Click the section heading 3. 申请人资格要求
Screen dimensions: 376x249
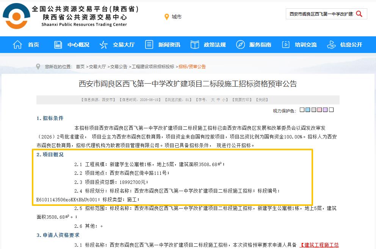(x=58, y=235)
